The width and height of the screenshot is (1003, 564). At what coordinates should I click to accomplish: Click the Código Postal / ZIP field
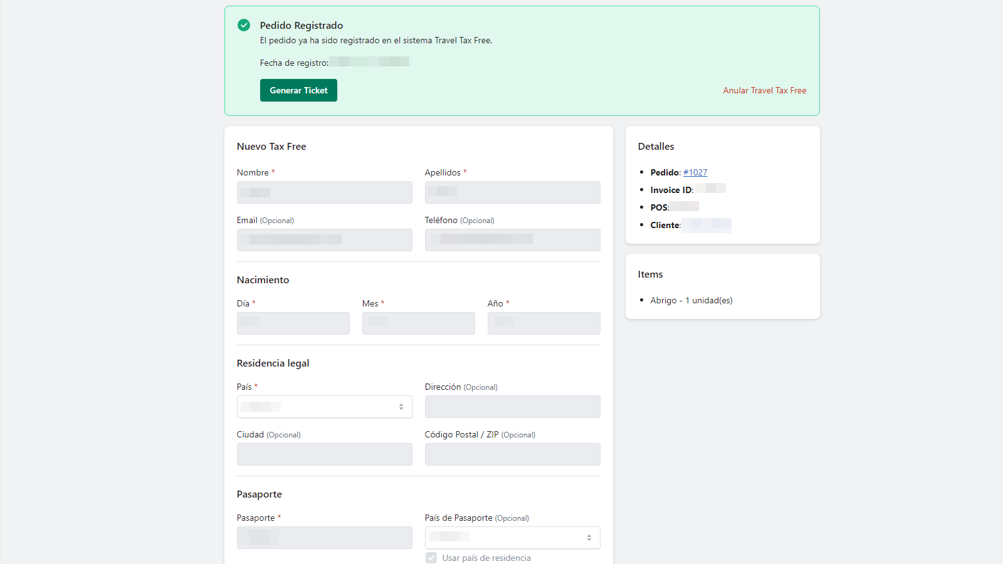(513, 454)
